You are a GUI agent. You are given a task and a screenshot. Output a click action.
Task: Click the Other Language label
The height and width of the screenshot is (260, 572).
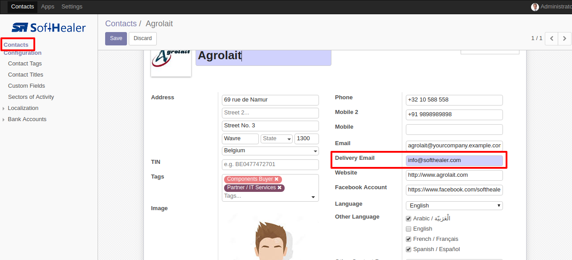coord(357,217)
